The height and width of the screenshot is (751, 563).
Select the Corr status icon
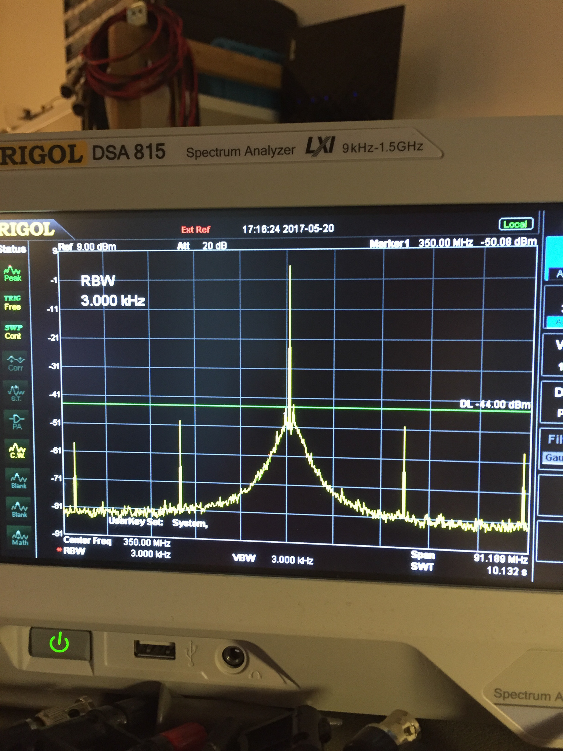pyautogui.click(x=15, y=363)
